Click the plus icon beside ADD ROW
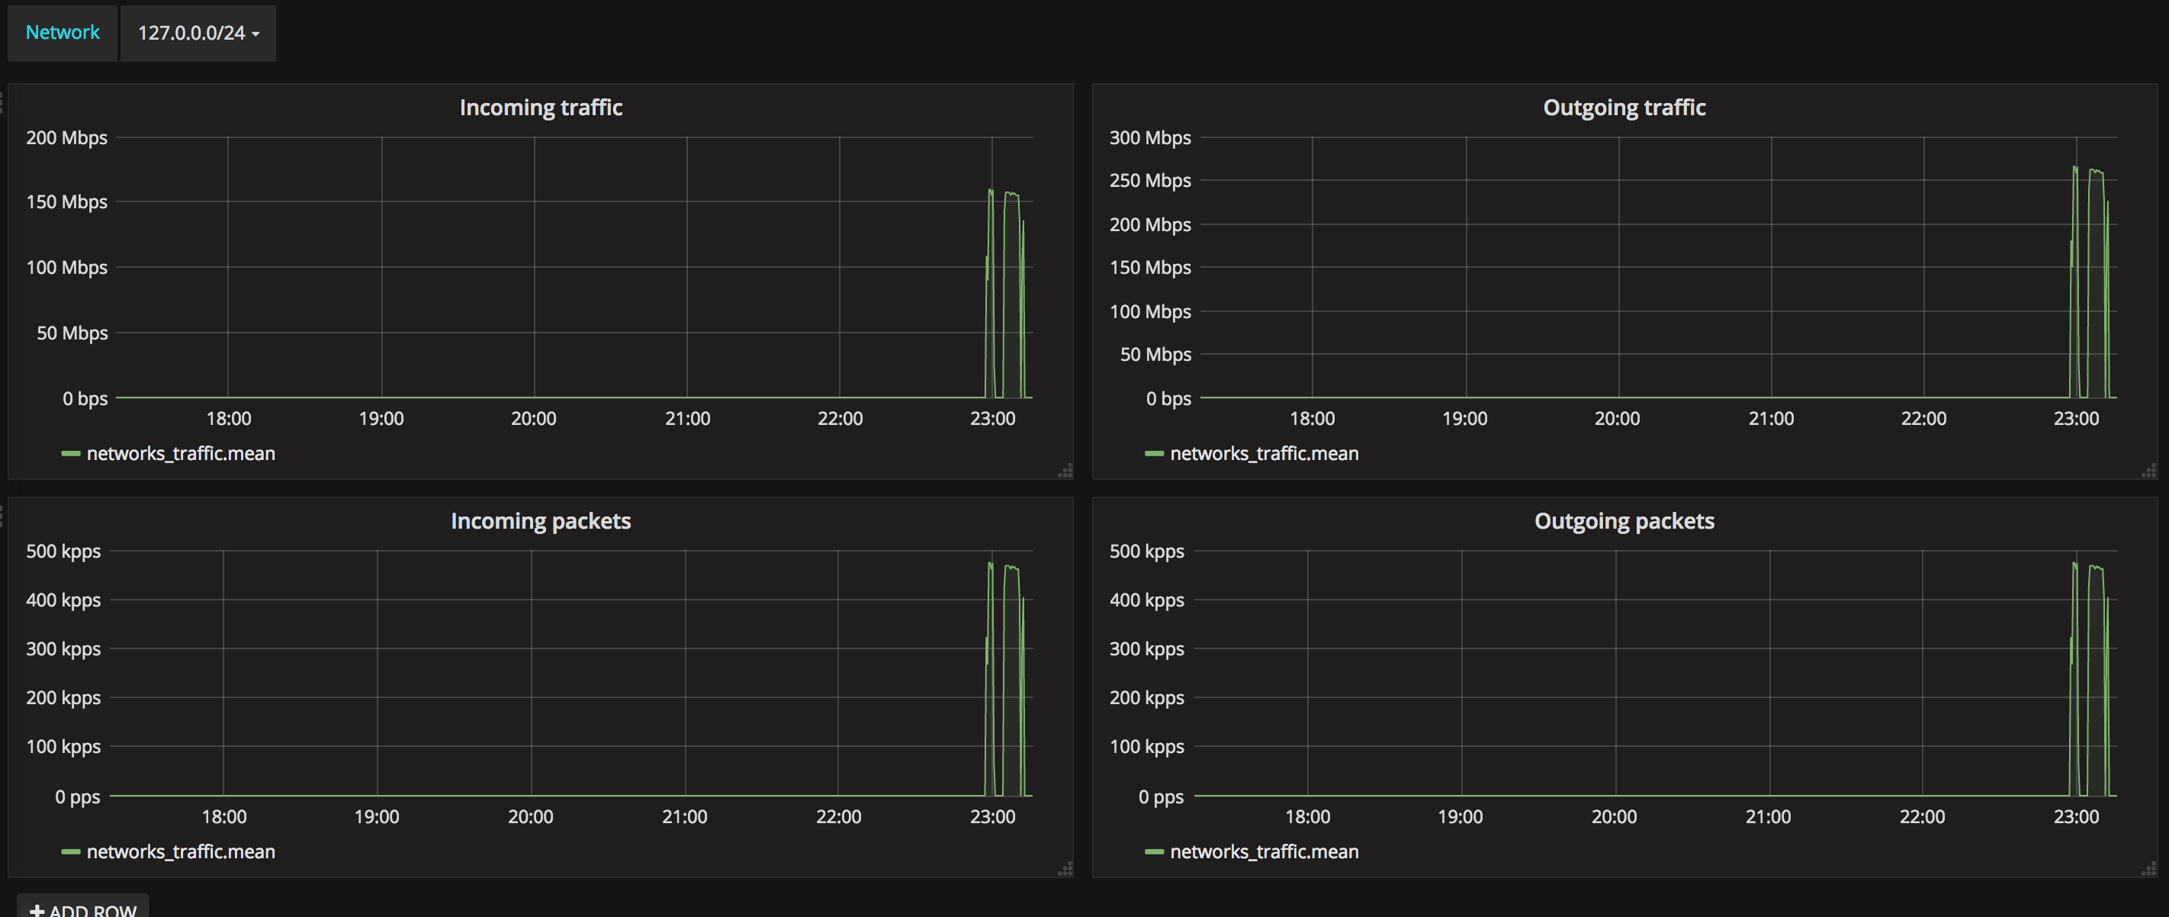This screenshot has height=917, width=2169. (37, 909)
